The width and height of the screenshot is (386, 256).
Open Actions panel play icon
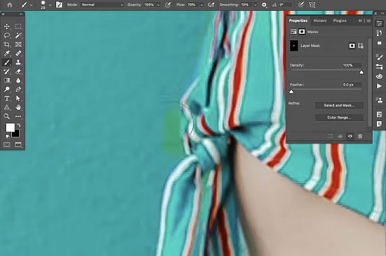tap(379, 86)
